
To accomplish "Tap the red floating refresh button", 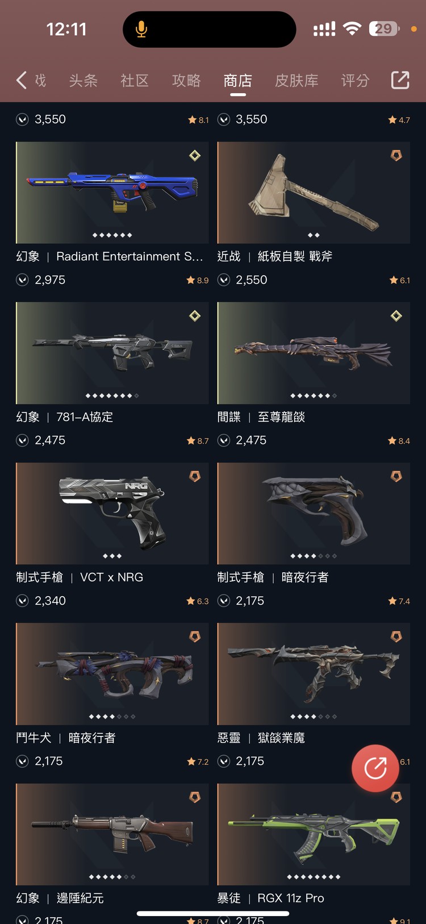I will point(375,768).
